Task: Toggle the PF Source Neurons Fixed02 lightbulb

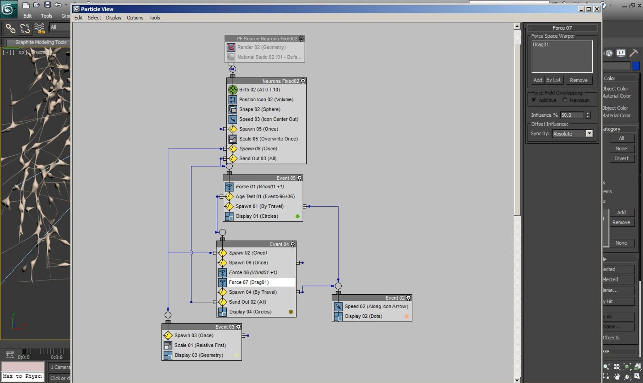Action: tap(301, 39)
